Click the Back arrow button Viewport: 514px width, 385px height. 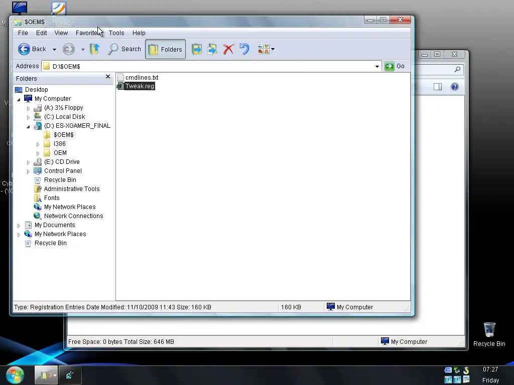click(x=24, y=49)
